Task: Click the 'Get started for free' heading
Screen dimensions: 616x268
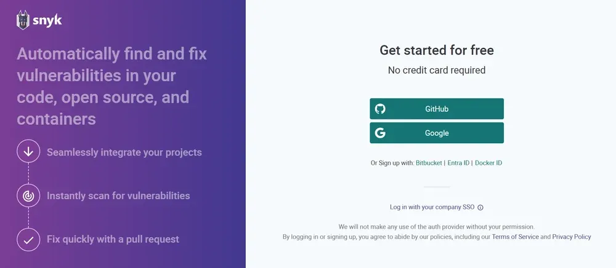Action: coord(437,50)
